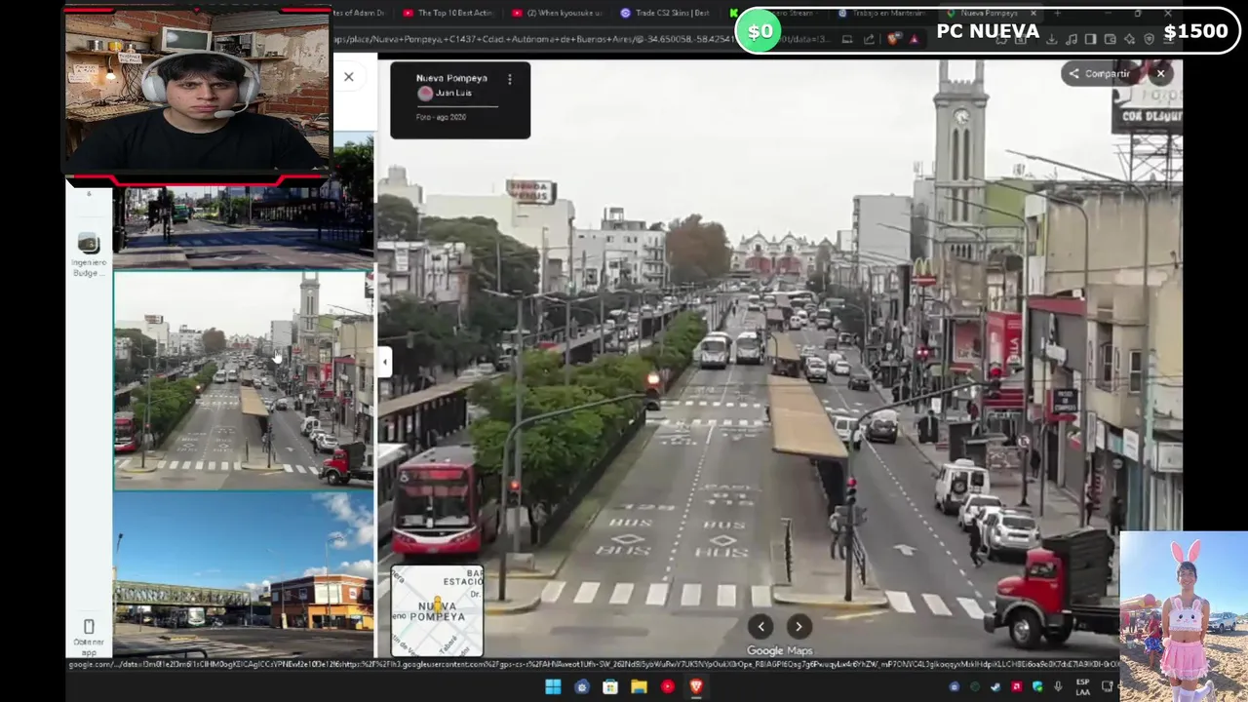Select the top street photo thumbnail

click(244, 226)
